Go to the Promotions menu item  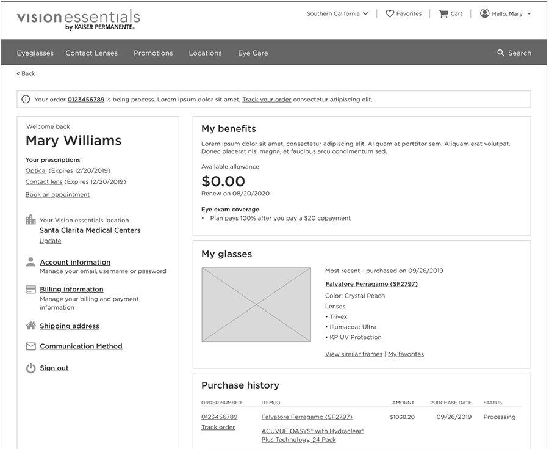pos(153,53)
